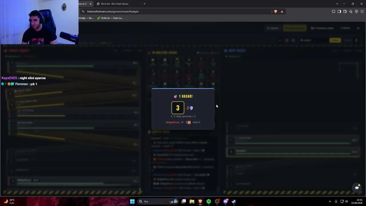The height and width of the screenshot is (206, 366).
Task: Click the yellow dice result 3 box
Action: point(178,108)
